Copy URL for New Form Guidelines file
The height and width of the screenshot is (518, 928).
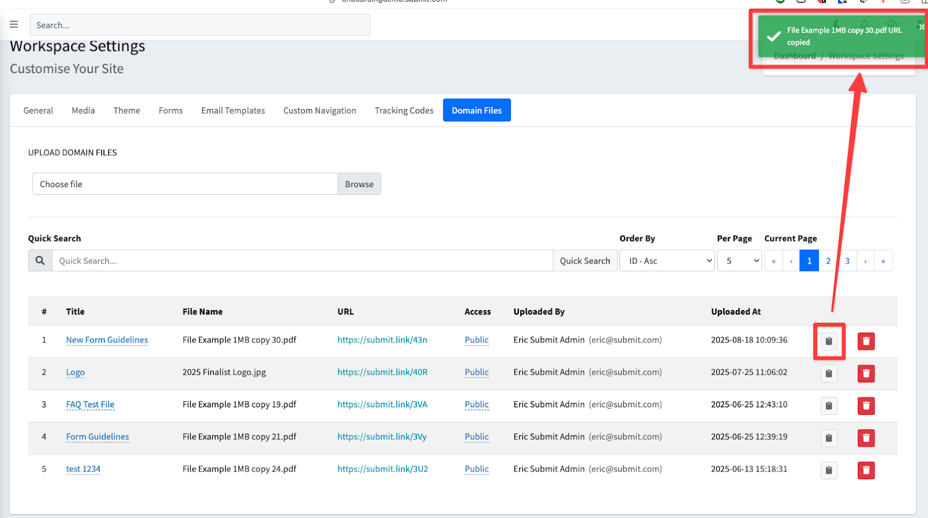[x=829, y=341]
